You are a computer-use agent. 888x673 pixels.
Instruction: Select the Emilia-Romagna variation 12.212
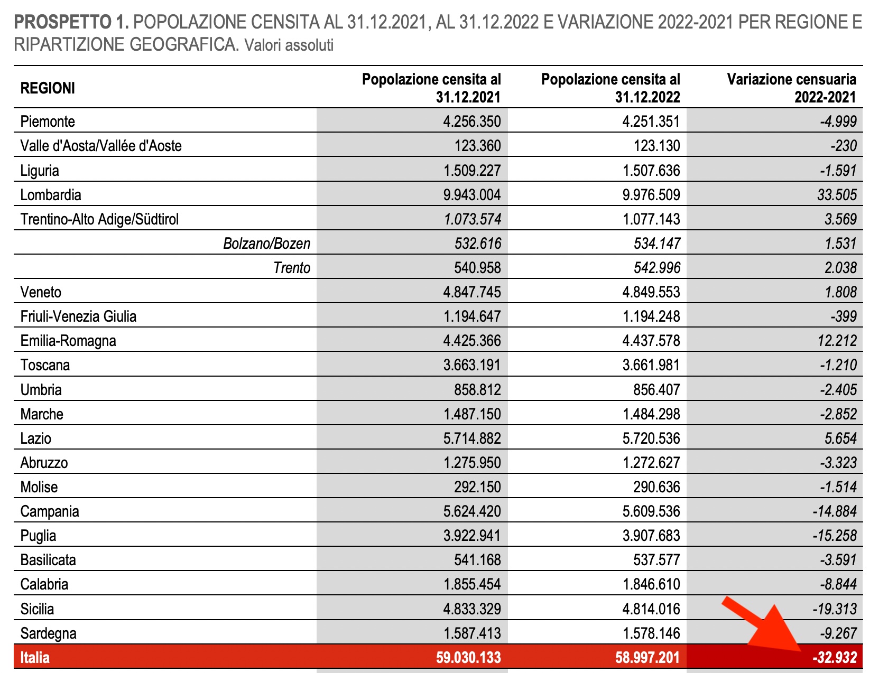(x=844, y=341)
